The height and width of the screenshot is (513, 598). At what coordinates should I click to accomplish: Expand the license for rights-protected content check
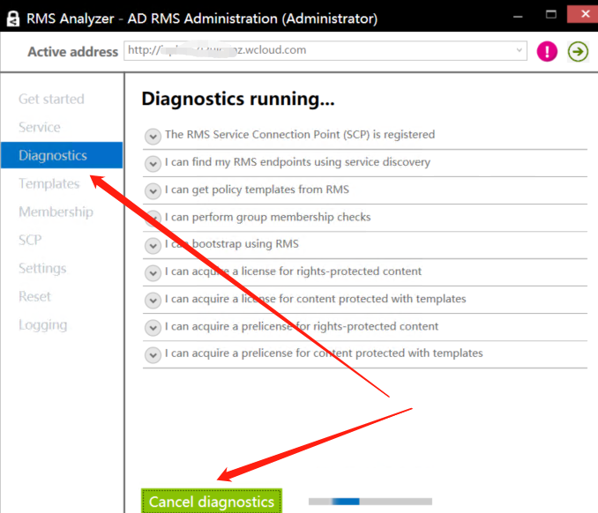click(x=153, y=273)
